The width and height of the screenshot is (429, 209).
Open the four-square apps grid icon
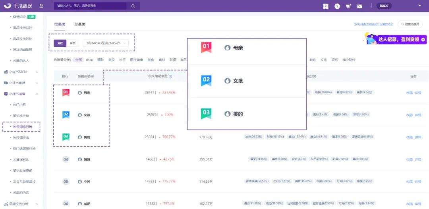pos(326,6)
